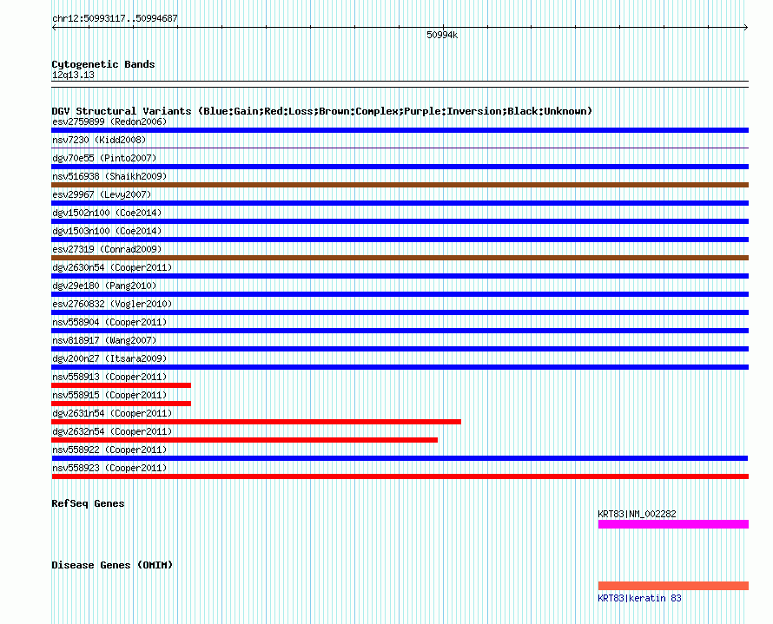This screenshot has width=773, height=624.
Task: Select red loss bar under dgv2632n54
Action: point(245,440)
